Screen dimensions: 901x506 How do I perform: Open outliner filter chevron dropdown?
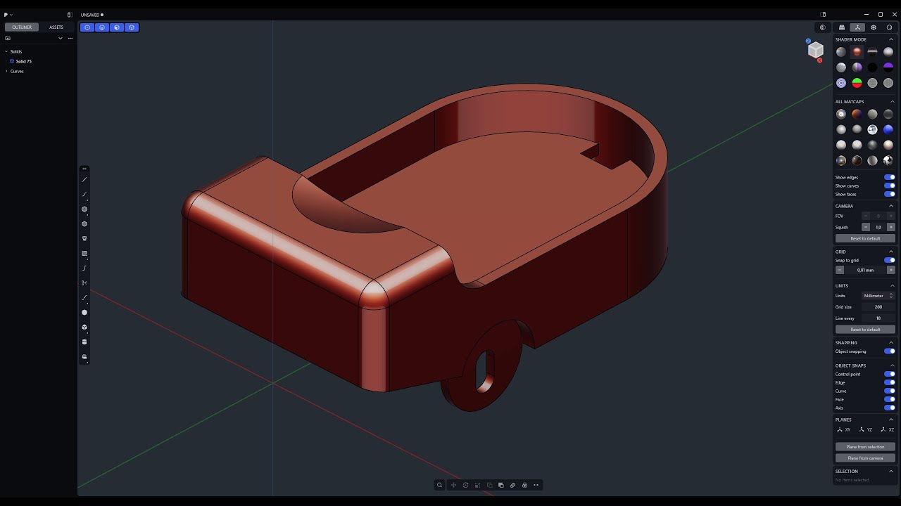61,38
